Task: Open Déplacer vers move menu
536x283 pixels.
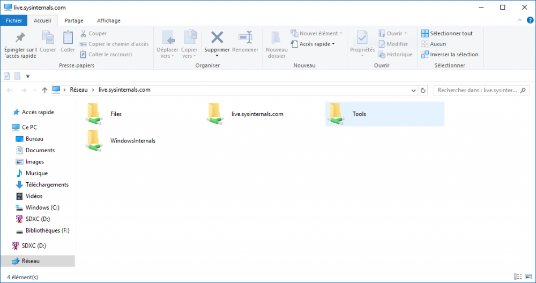Action: coord(167,44)
